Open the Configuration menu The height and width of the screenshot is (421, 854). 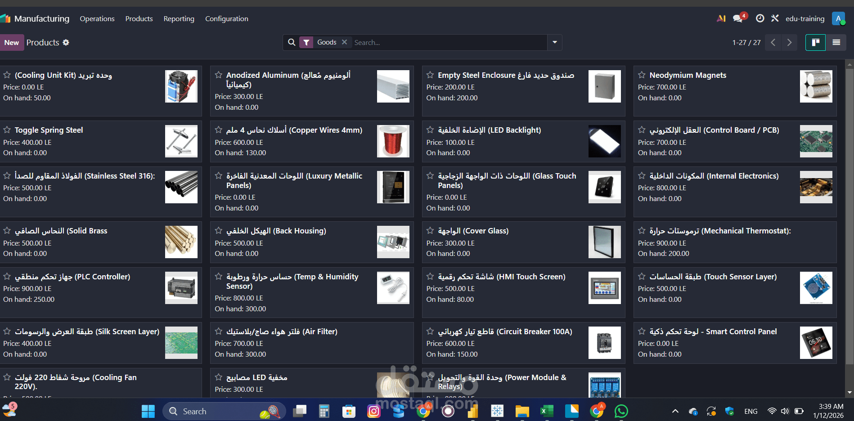coord(227,18)
